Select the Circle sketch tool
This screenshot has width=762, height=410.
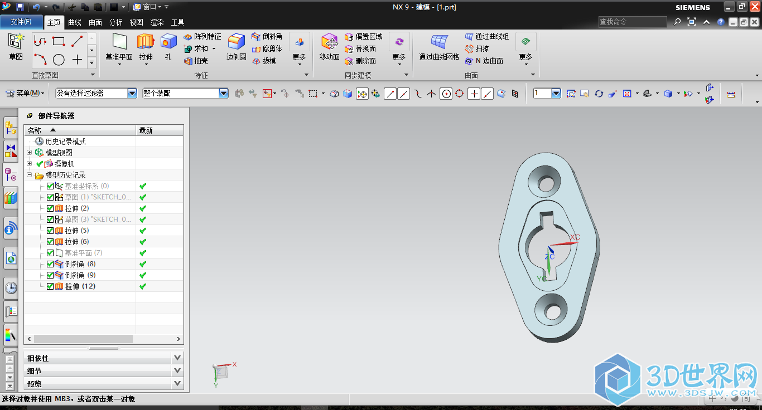59,60
